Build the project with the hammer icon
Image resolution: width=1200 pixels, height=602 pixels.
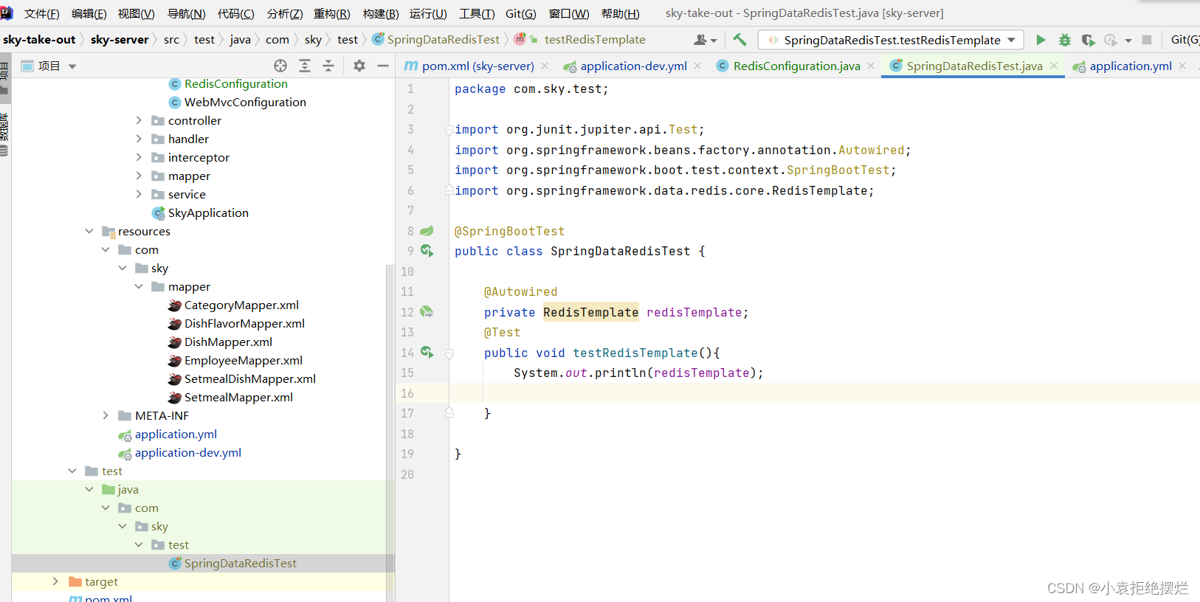click(739, 40)
